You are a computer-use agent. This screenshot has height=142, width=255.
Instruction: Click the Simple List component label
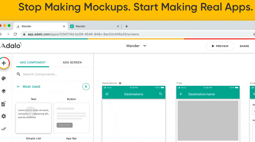pyautogui.click(x=34, y=138)
